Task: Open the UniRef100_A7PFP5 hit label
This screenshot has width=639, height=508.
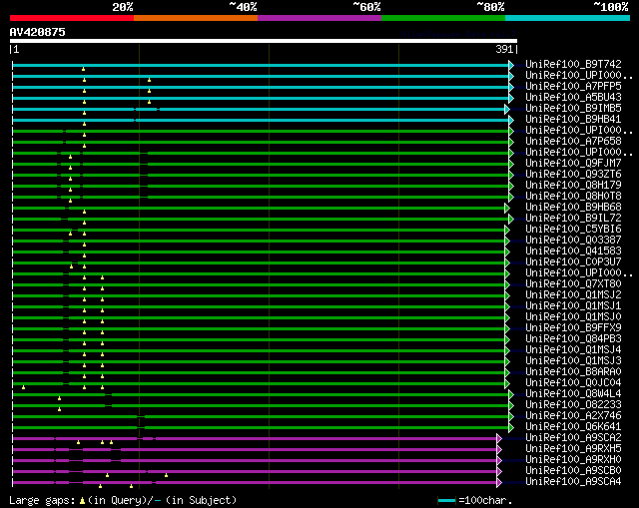Action: [x=573, y=87]
